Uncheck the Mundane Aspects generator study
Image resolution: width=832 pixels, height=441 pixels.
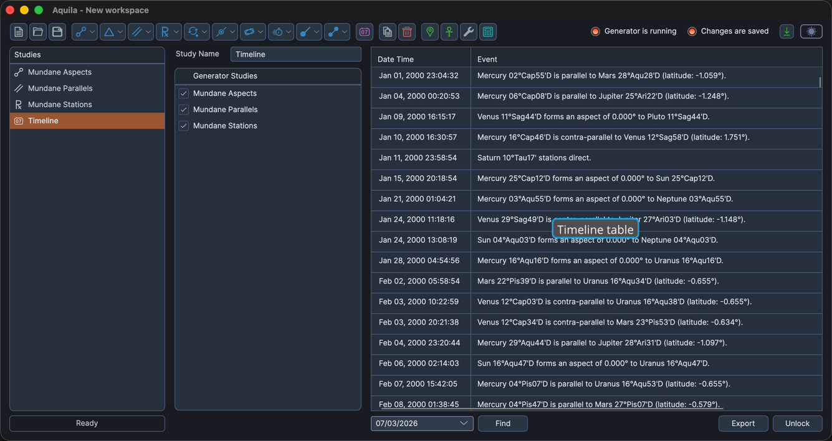pos(184,93)
